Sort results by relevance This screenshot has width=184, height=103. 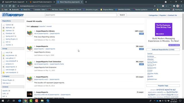tap(34, 26)
